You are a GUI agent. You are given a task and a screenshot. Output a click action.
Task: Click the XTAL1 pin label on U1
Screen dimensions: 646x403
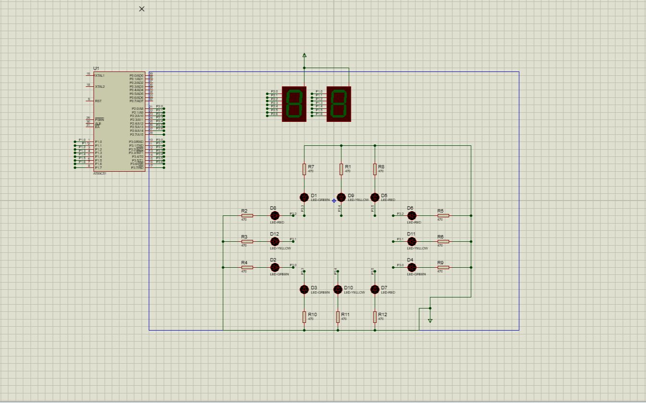click(x=99, y=75)
